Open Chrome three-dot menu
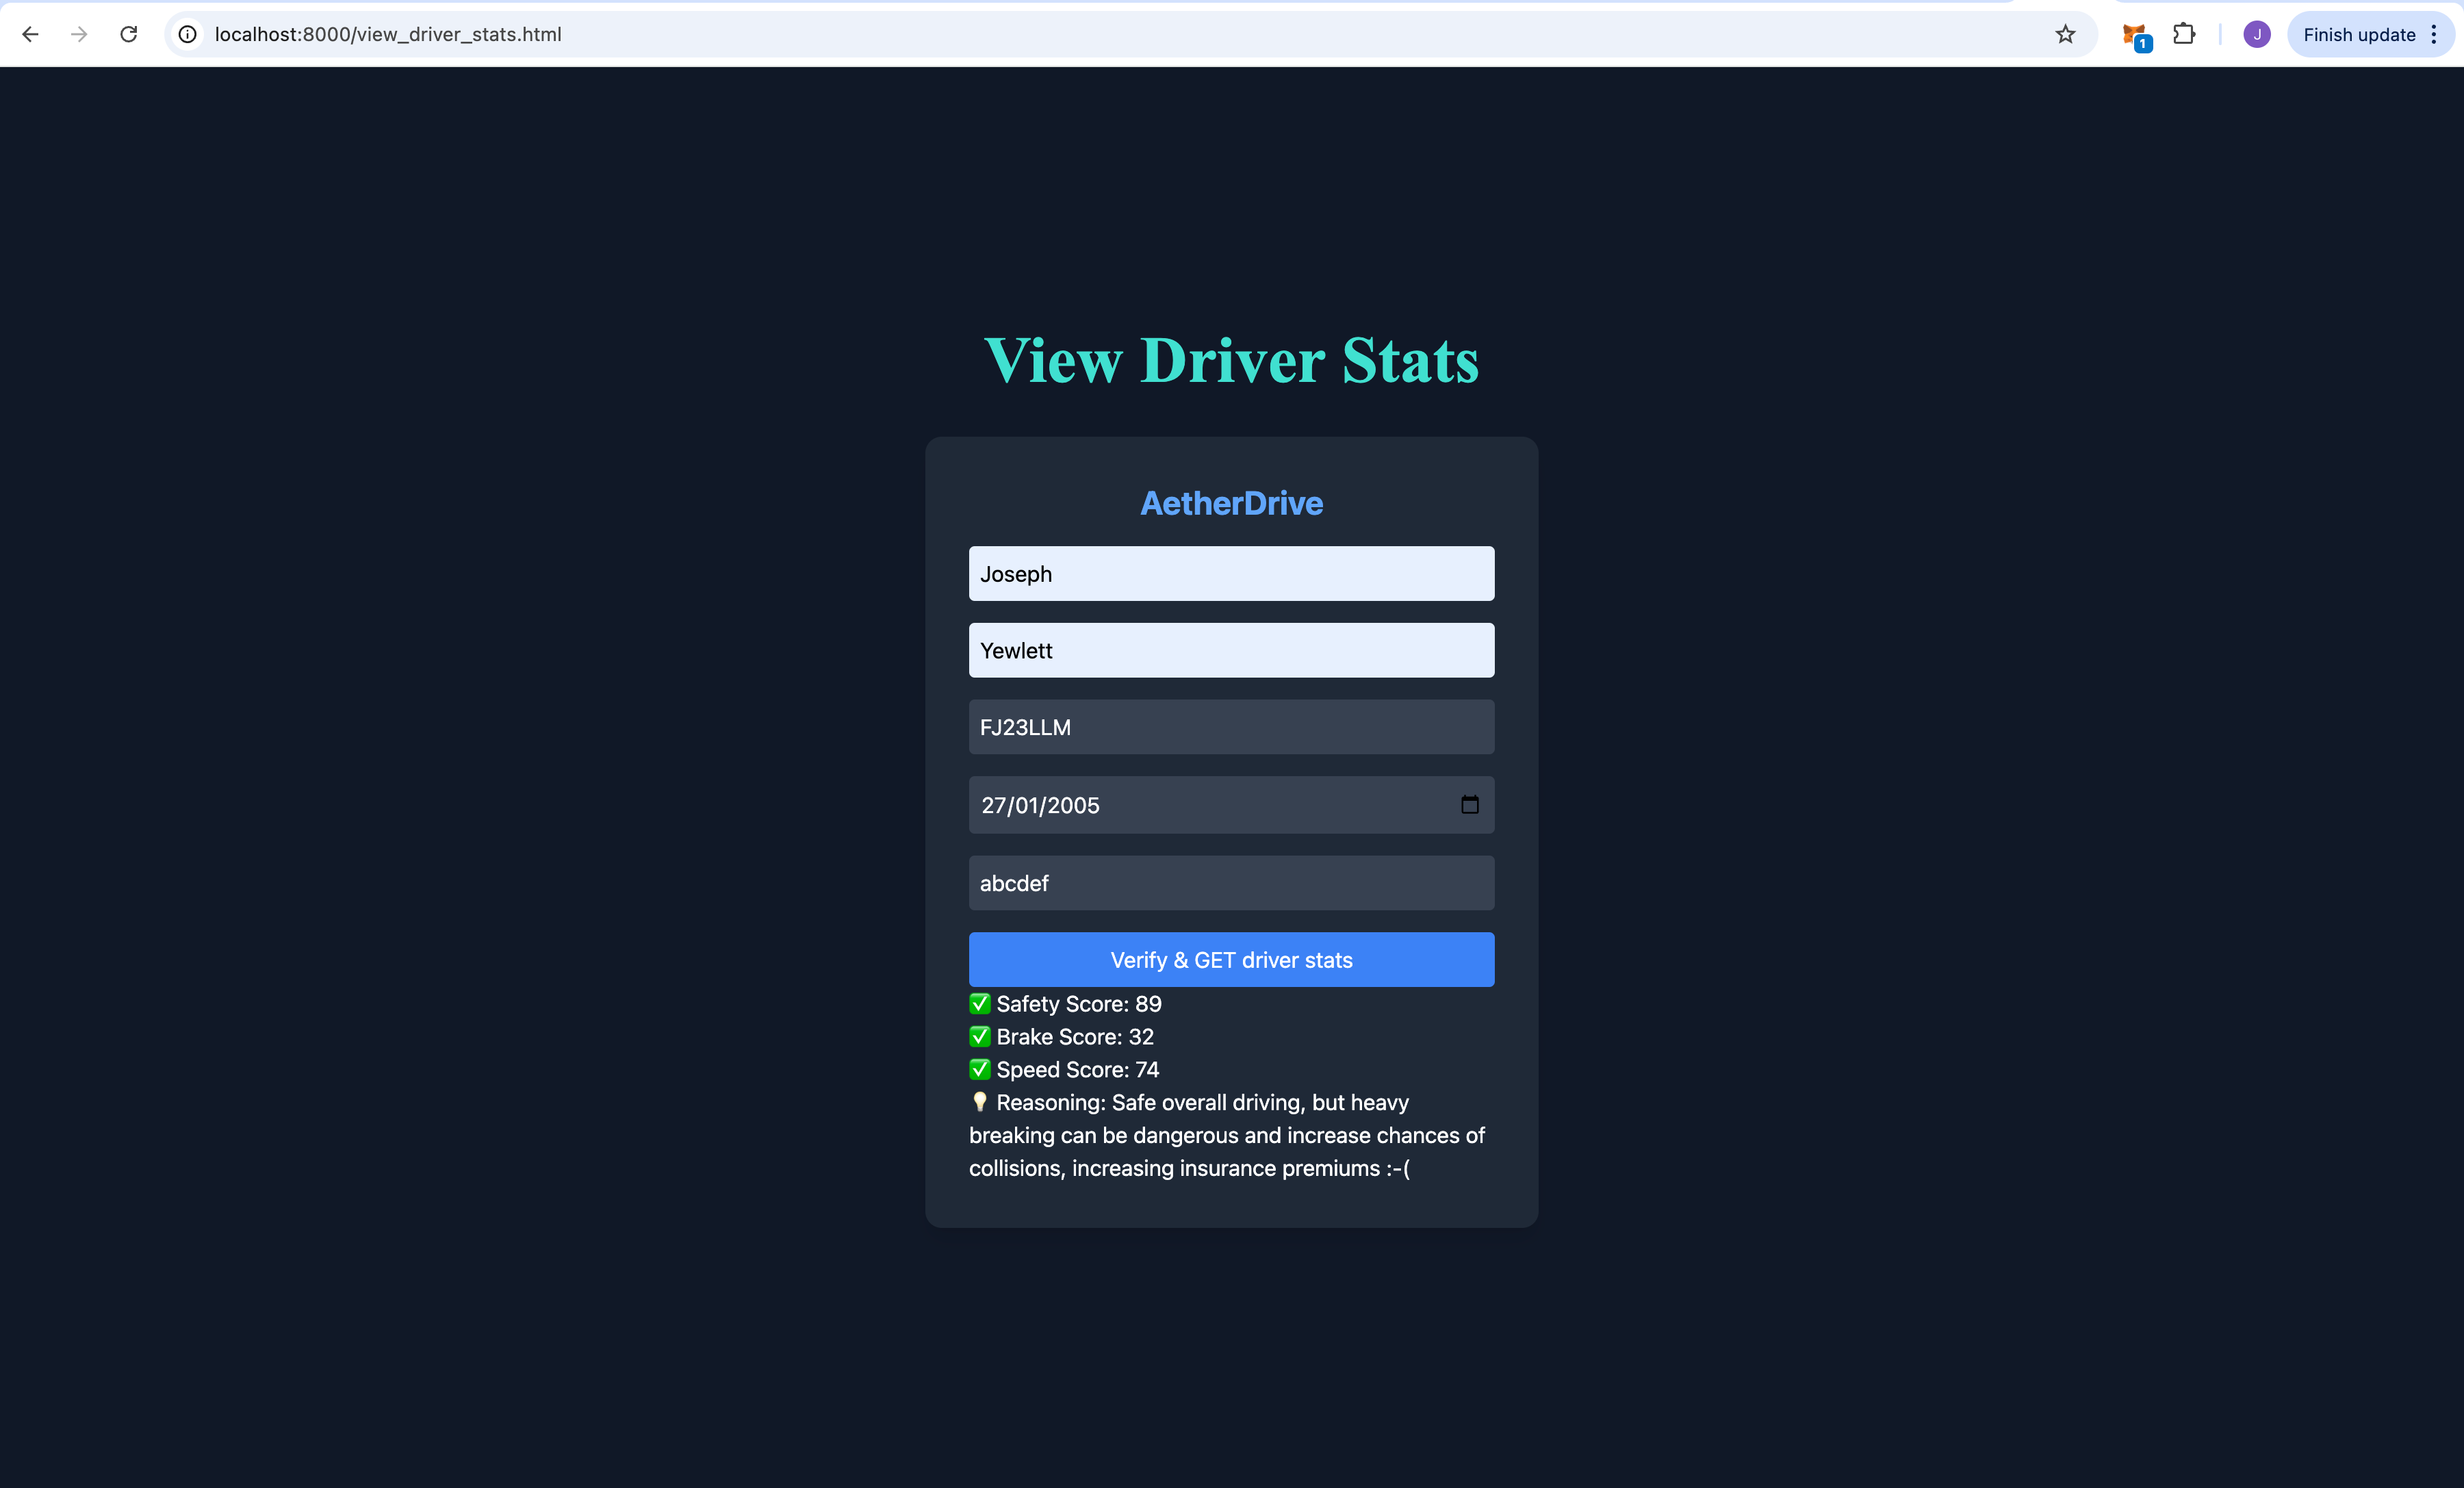 coord(2434,34)
